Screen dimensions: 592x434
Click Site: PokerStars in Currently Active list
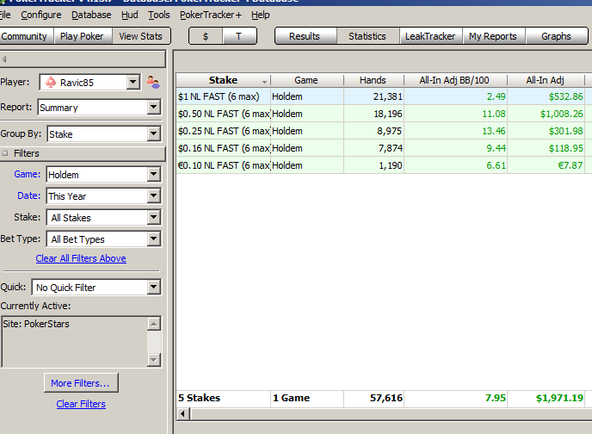pos(36,324)
